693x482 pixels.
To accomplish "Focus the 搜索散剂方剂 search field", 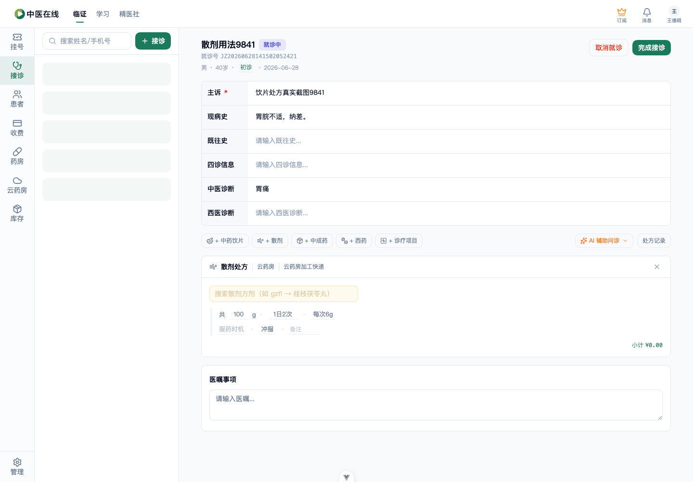I will click(x=283, y=294).
